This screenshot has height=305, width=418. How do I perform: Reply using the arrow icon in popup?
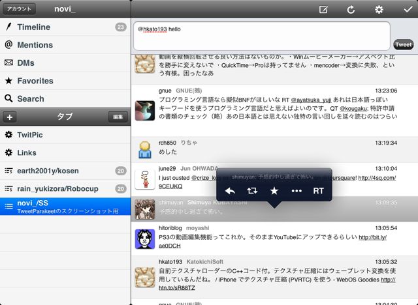coord(230,191)
